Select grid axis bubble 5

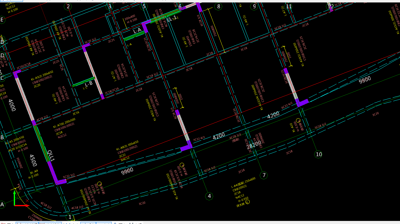[x=144, y=6]
